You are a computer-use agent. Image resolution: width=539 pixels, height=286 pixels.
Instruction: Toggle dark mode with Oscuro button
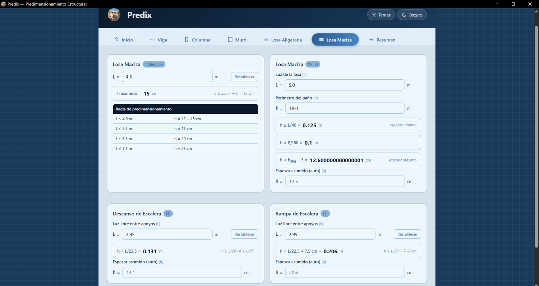tap(412, 15)
